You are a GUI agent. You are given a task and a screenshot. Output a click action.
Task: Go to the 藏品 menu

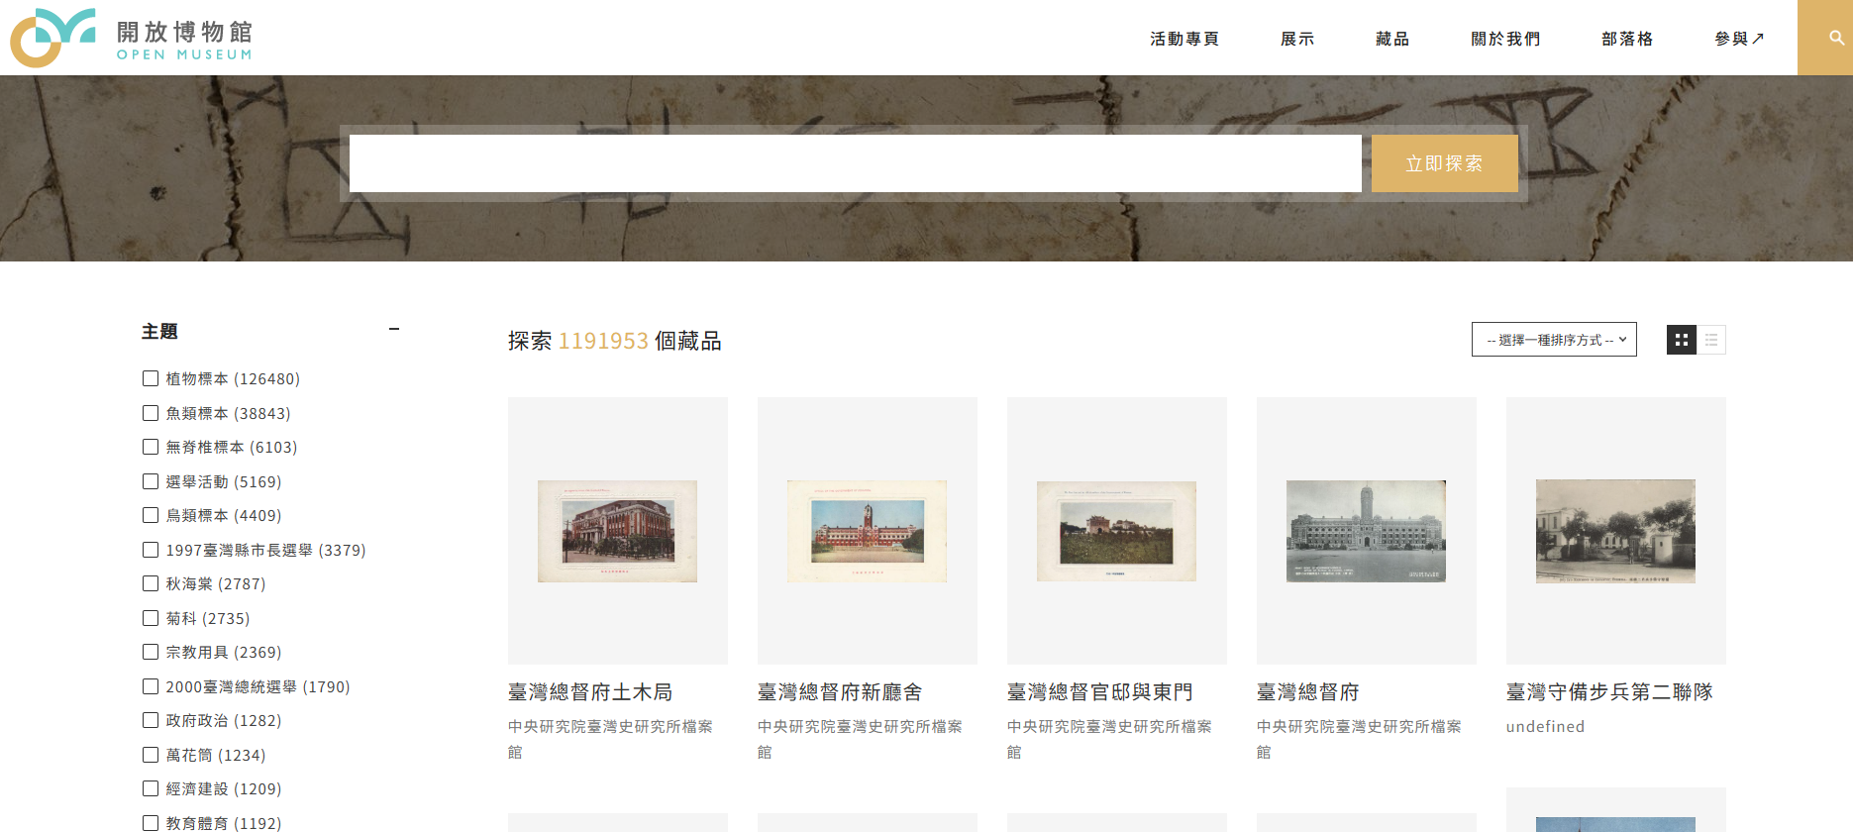[1392, 39]
